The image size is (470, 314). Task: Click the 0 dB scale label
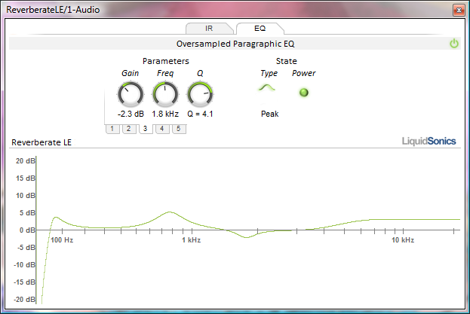click(x=27, y=230)
